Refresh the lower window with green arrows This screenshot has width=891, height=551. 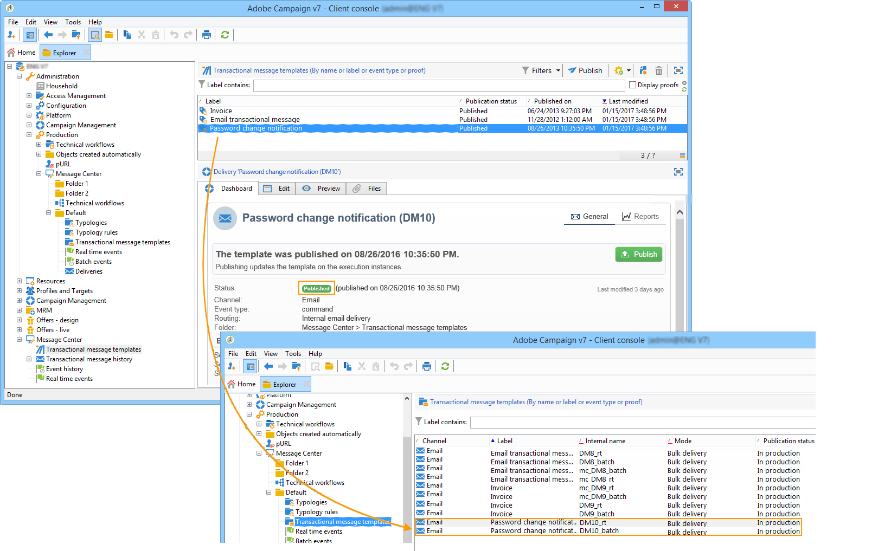tap(445, 366)
